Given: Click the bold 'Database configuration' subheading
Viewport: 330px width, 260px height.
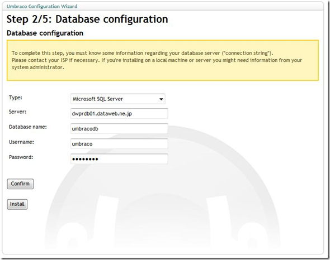Looking at the screenshot, I should pos(45,33).
